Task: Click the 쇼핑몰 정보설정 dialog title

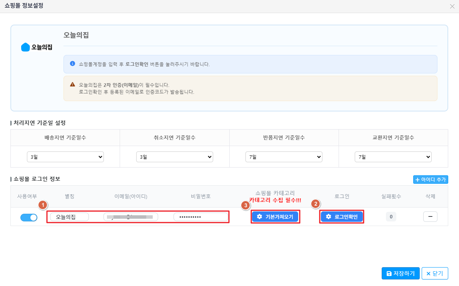Action: [24, 5]
